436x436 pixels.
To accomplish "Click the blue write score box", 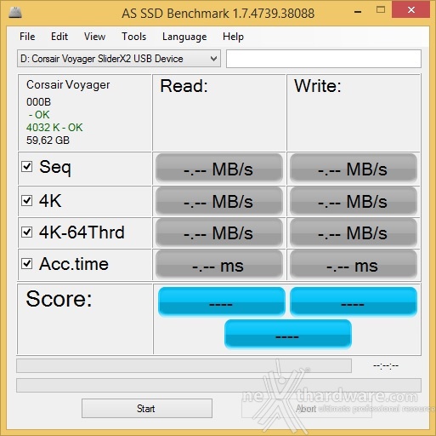I will point(354,301).
